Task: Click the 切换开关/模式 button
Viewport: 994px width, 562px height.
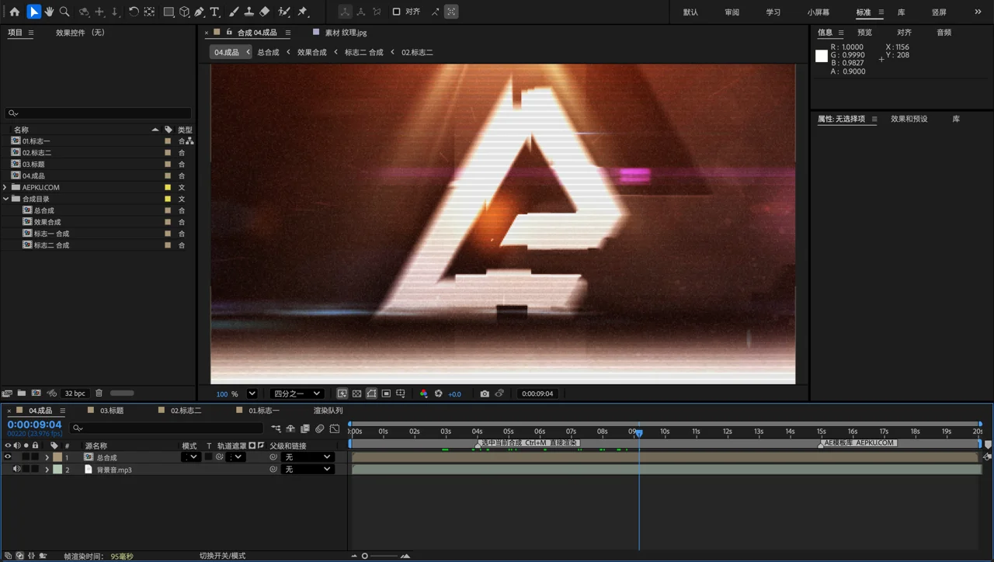Action: (222, 556)
